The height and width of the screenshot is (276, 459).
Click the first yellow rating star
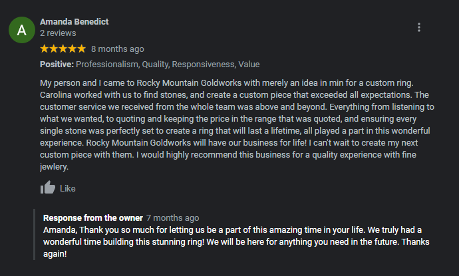pyautogui.click(x=45, y=49)
